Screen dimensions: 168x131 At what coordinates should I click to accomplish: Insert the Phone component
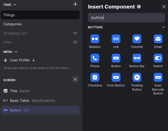(x=95, y=58)
